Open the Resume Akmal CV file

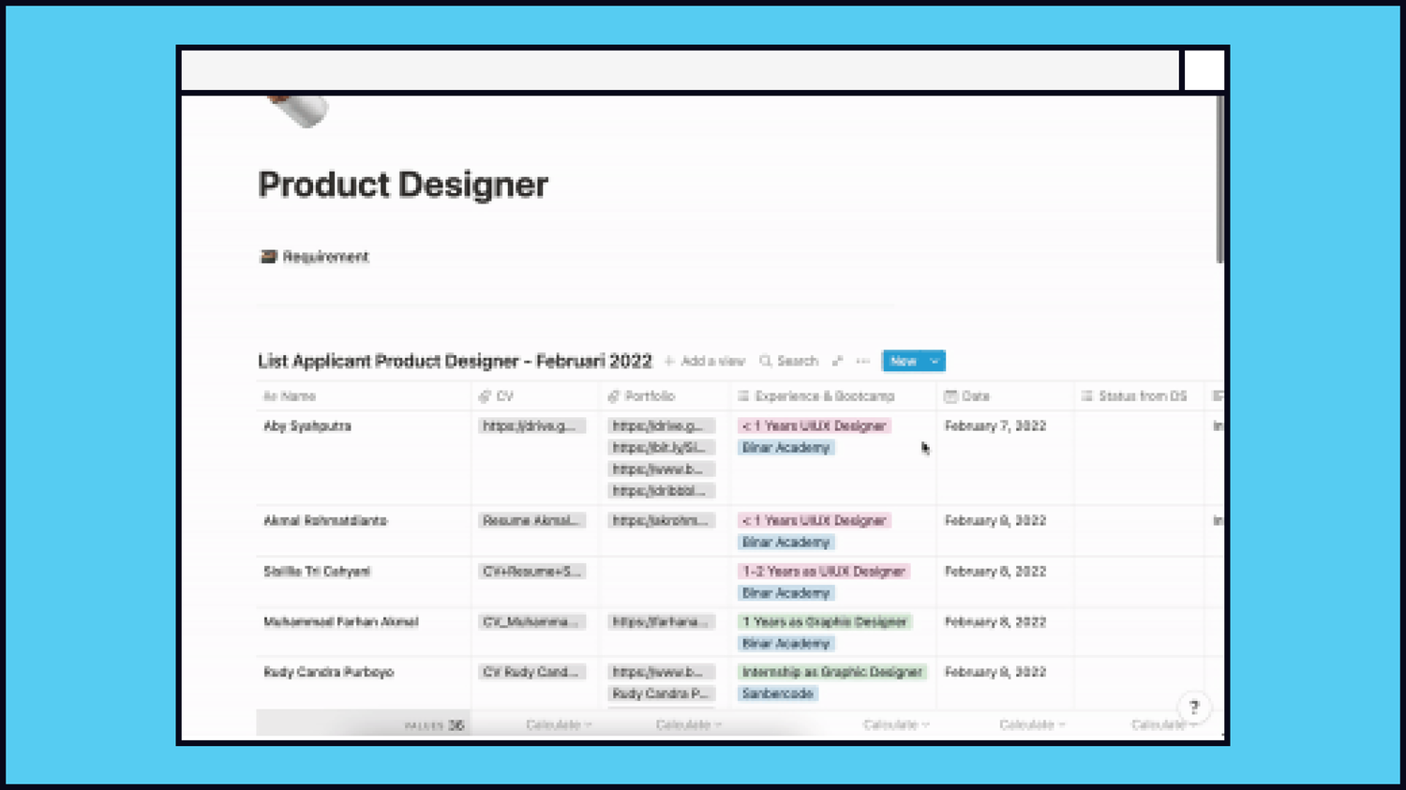tap(532, 521)
